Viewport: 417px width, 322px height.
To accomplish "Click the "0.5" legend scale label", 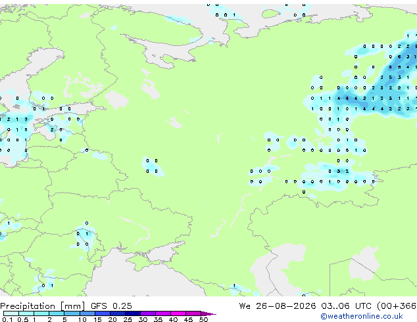I will [x=22, y=319].
